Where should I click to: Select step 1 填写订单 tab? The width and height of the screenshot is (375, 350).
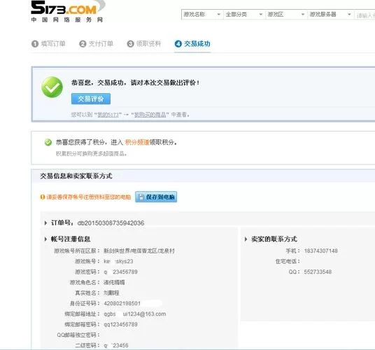(48, 44)
